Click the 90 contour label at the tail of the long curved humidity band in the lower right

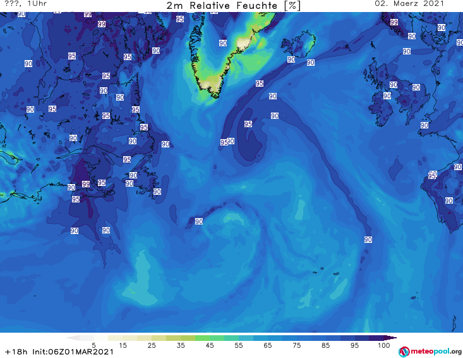368,240
